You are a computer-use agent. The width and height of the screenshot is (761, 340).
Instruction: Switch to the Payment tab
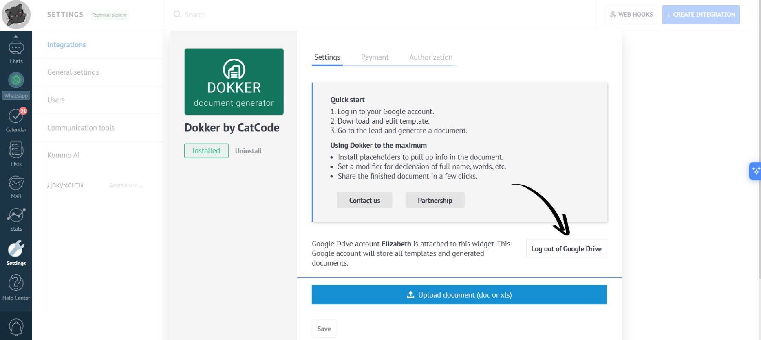375,57
